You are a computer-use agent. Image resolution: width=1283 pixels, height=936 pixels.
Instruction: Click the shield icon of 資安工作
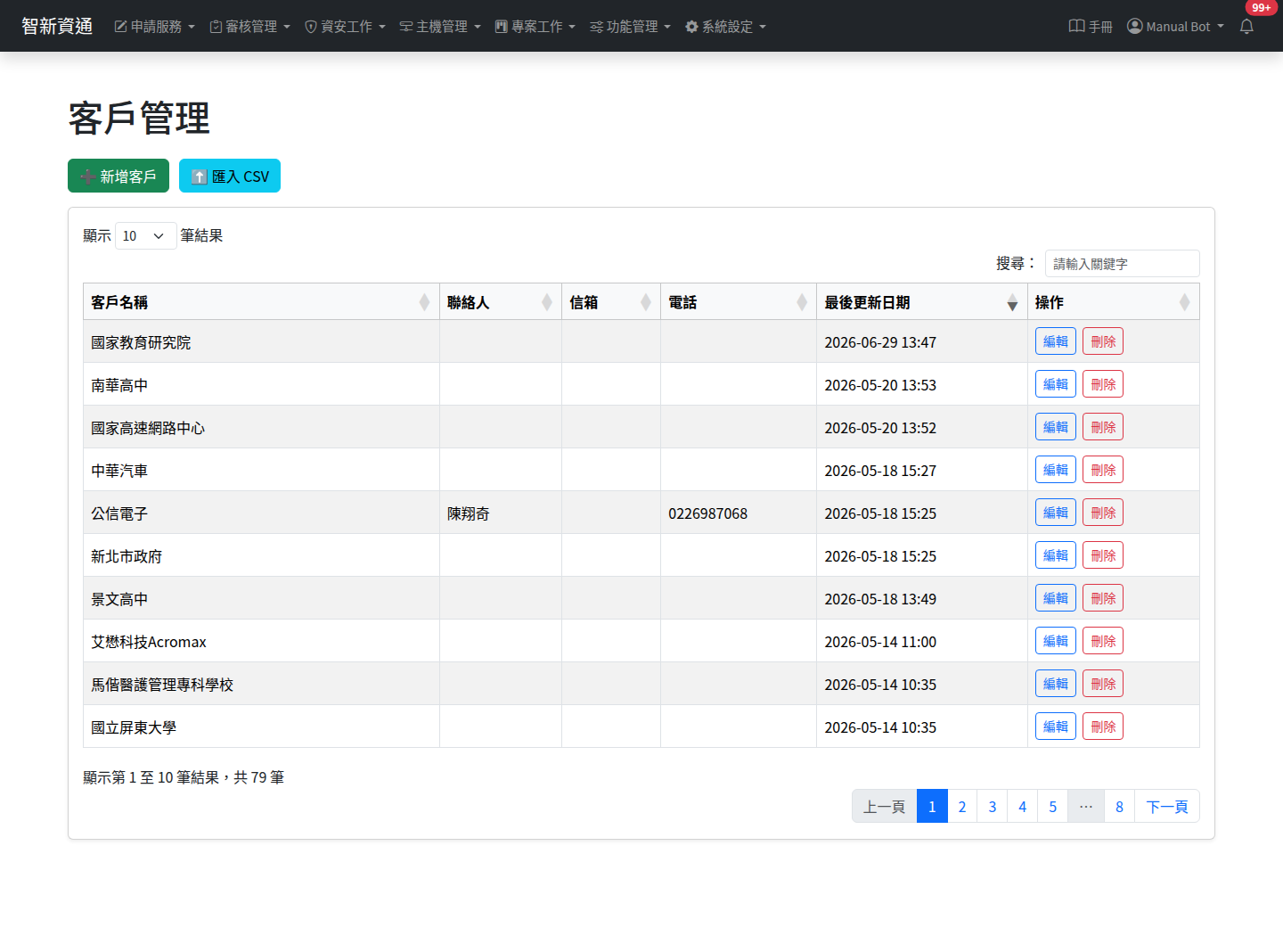coord(311,27)
